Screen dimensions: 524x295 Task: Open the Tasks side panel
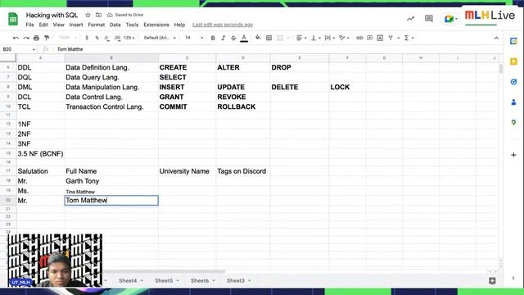tap(513, 82)
